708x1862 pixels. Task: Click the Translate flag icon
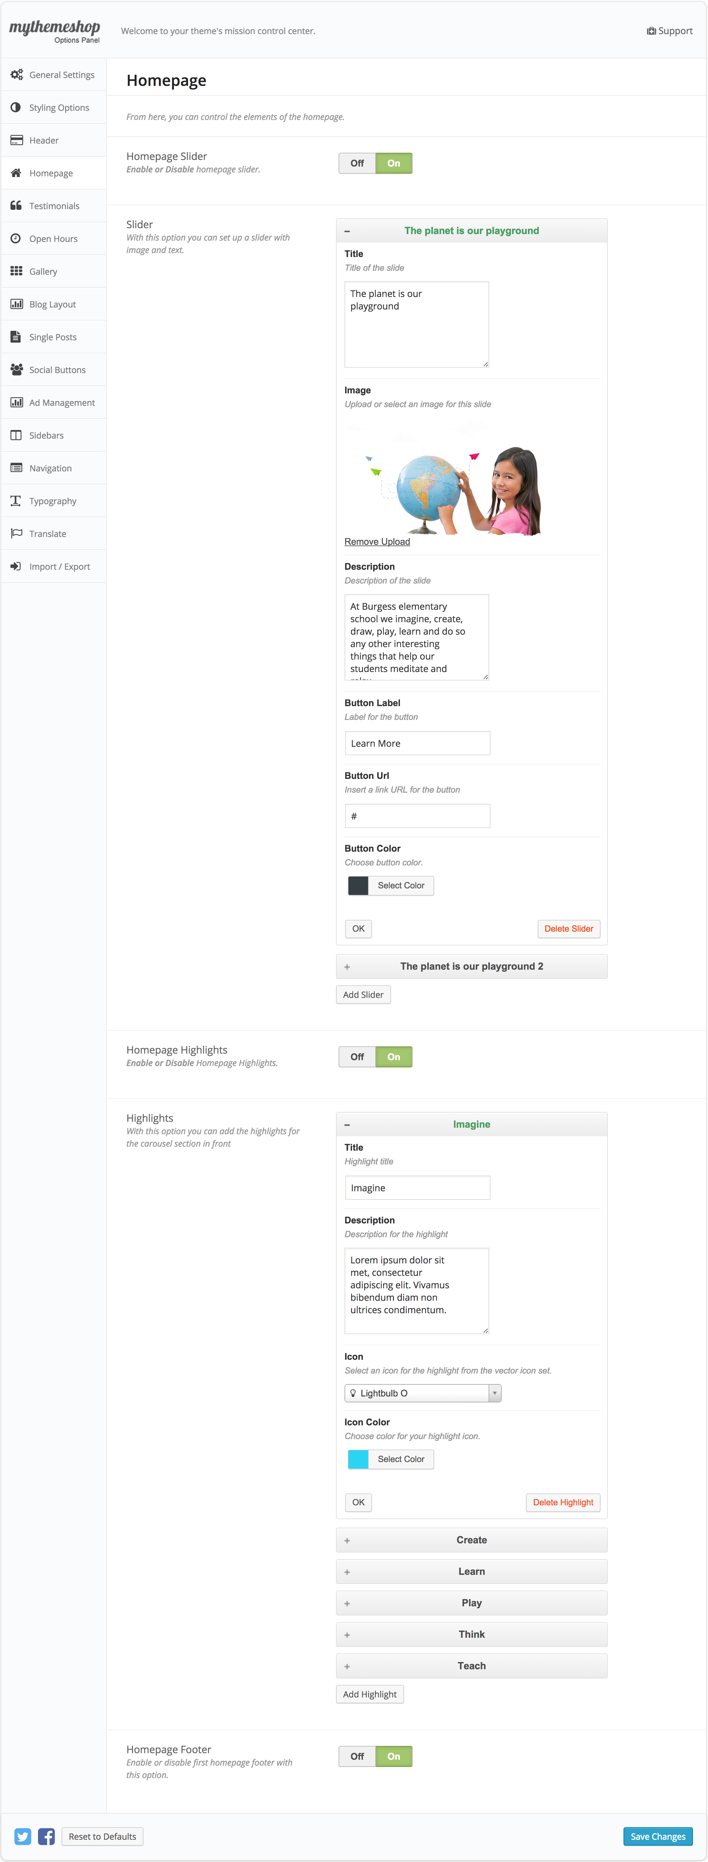(16, 533)
